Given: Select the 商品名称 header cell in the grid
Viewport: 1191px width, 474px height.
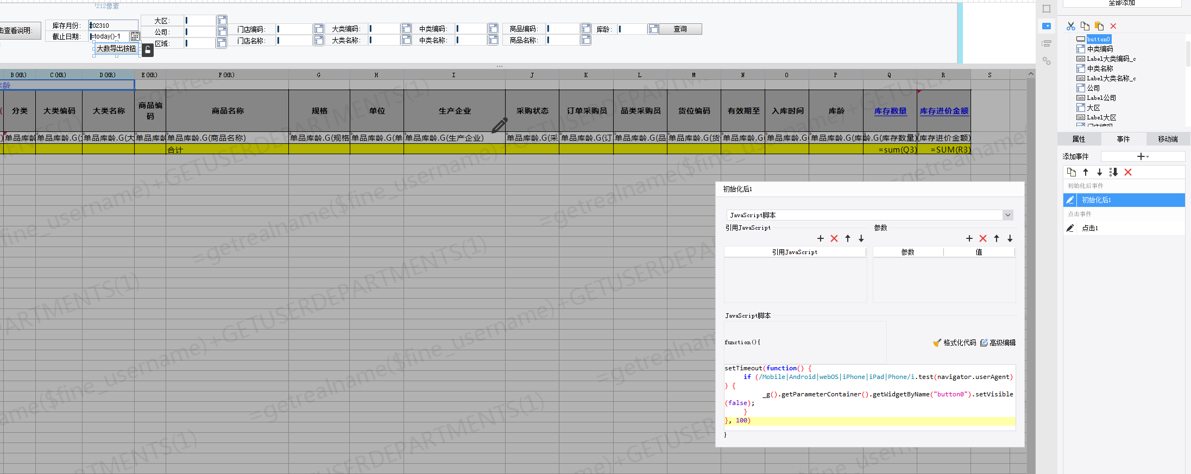Looking at the screenshot, I should 227,111.
